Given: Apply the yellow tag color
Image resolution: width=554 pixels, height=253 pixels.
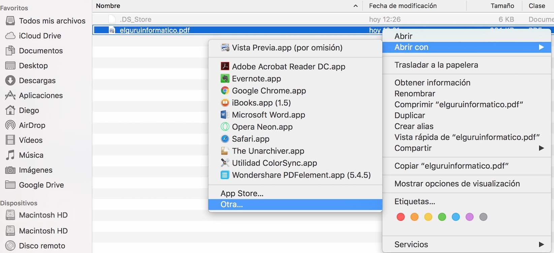Looking at the screenshot, I should click(428, 217).
